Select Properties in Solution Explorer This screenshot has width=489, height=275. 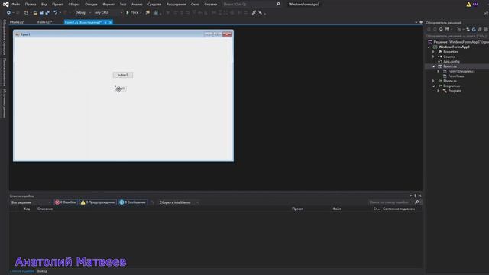(451, 52)
